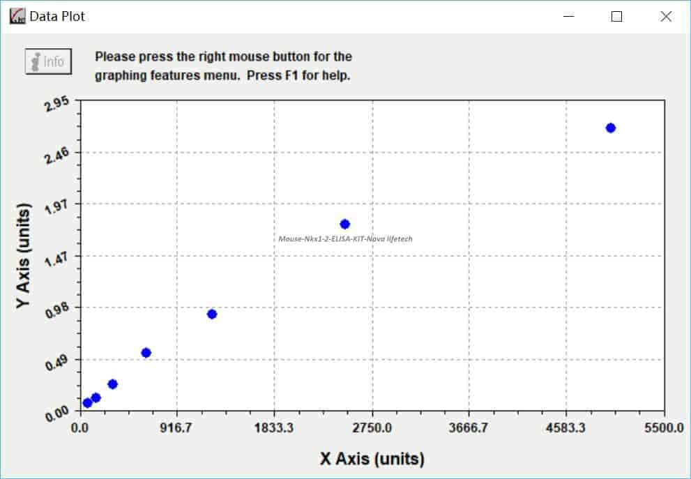Viewport: 691px width, 479px height.
Task: Click x-axis label 4583.3
Action: tap(566, 427)
